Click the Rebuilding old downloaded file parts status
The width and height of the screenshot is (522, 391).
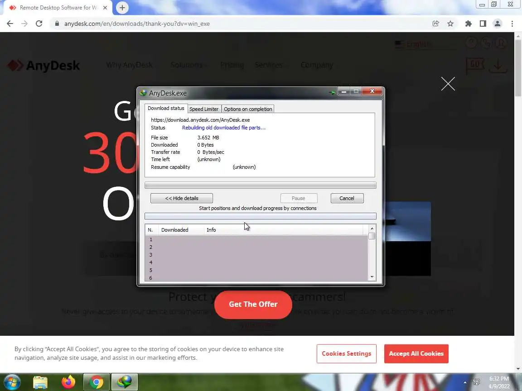click(224, 128)
